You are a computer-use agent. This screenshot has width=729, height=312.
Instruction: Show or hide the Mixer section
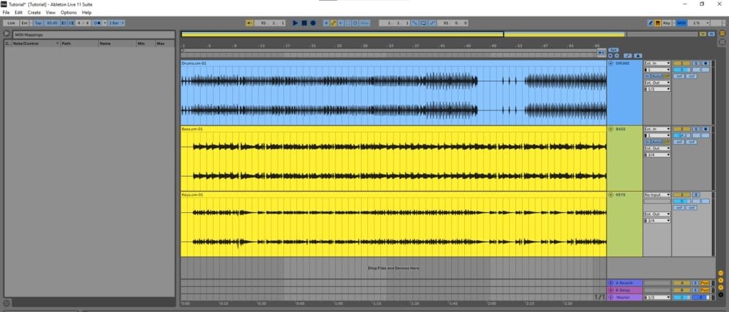(x=720, y=287)
